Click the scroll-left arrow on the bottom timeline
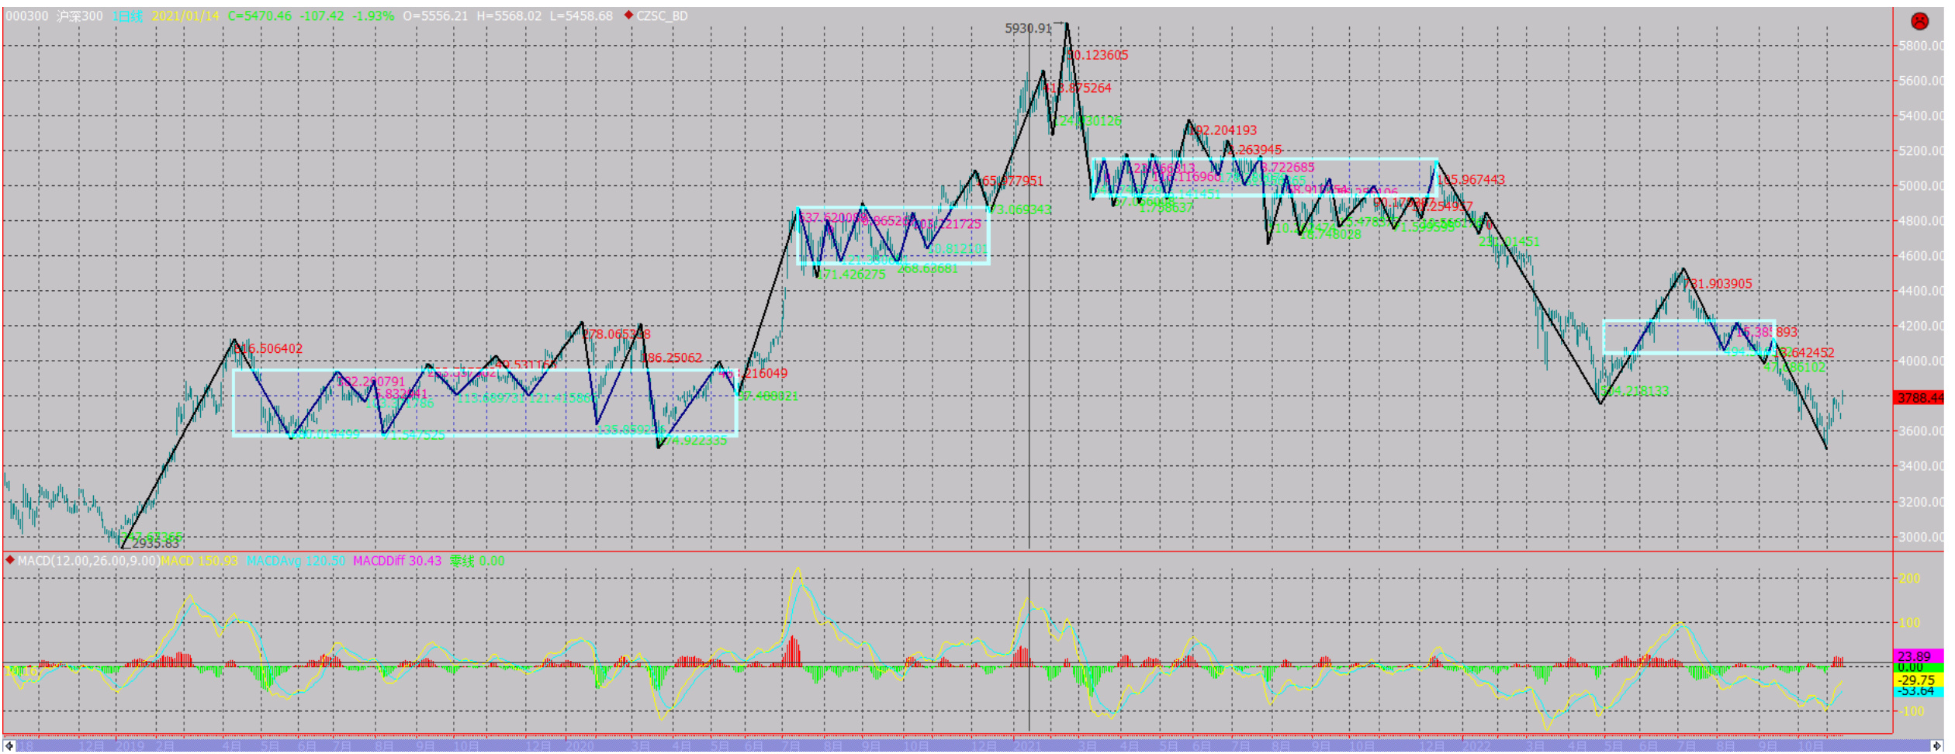 (x=9, y=746)
